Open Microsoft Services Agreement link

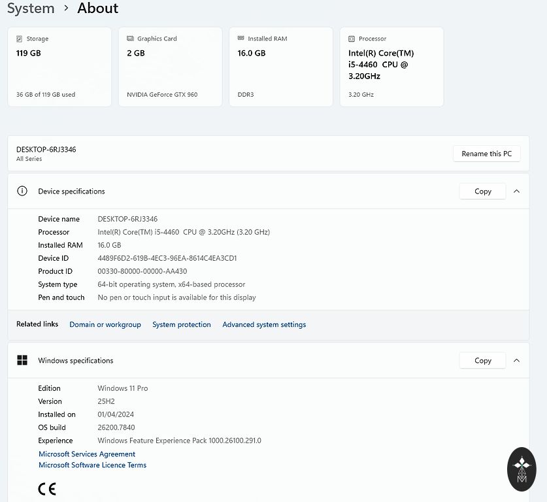click(x=87, y=454)
